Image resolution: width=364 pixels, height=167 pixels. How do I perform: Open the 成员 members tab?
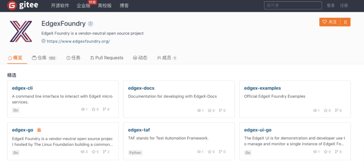pos(166,58)
